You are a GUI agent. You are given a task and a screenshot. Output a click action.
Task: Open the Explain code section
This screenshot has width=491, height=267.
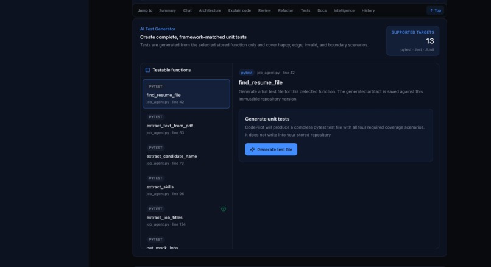tap(239, 10)
